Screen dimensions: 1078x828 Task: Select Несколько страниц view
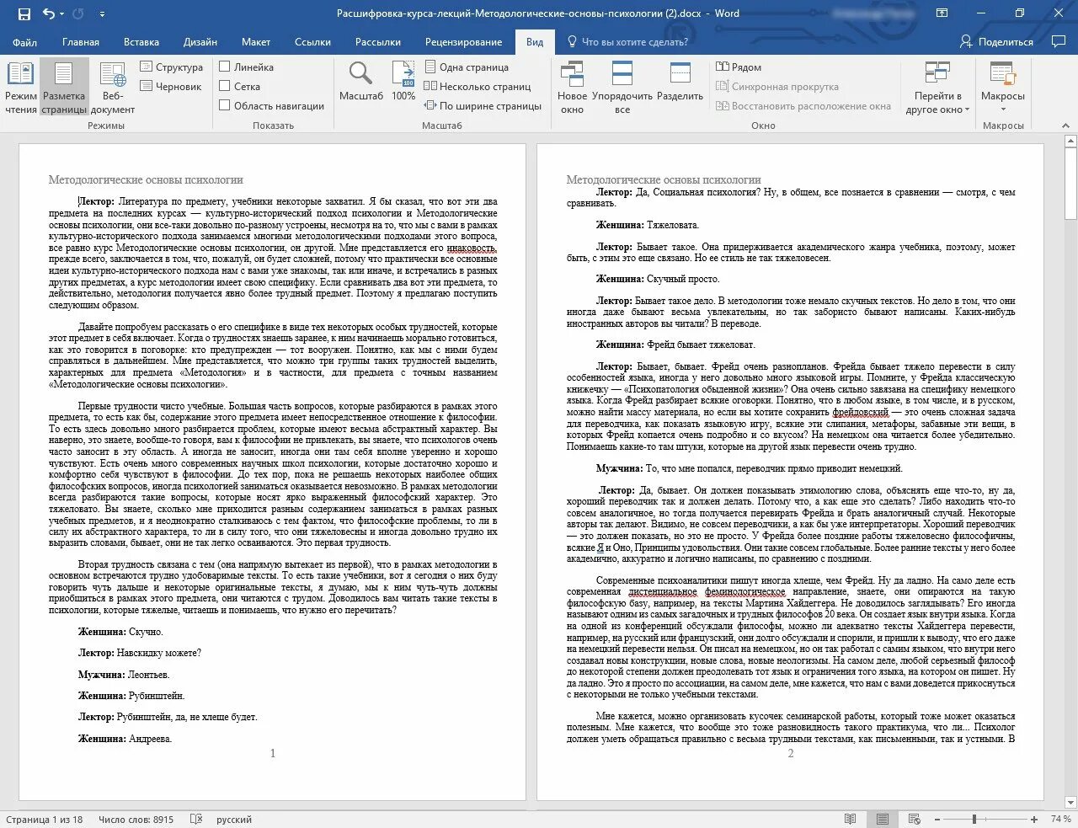[x=478, y=87]
